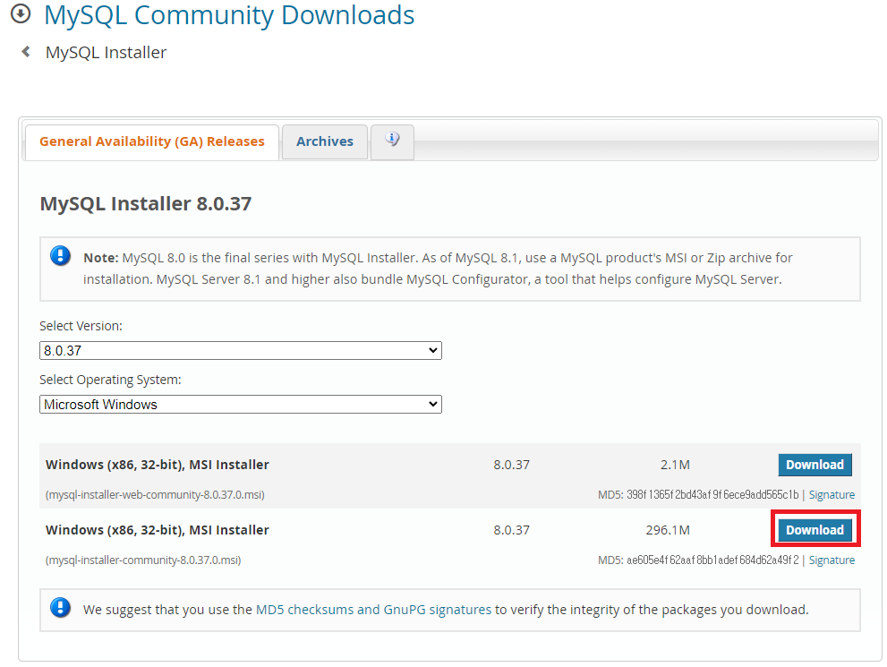The width and height of the screenshot is (887, 667).
Task: Go back to MySQL Installer breadcrumb
Action: point(106,52)
